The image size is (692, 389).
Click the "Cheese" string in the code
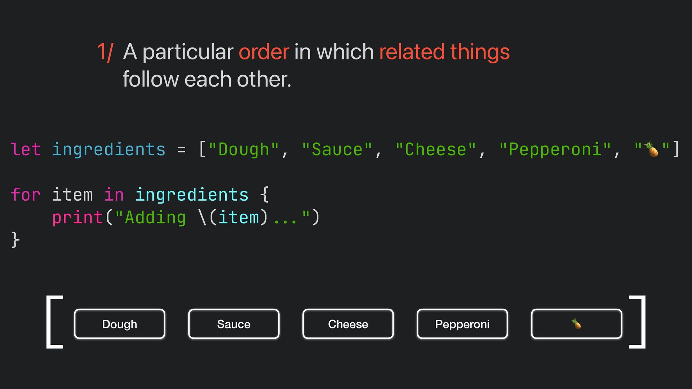point(435,149)
